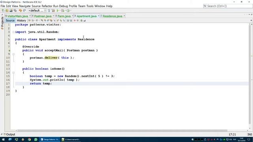Click the Uncomment editor toolbar icon
The width and height of the screenshot is (253, 142).
tap(84, 21)
